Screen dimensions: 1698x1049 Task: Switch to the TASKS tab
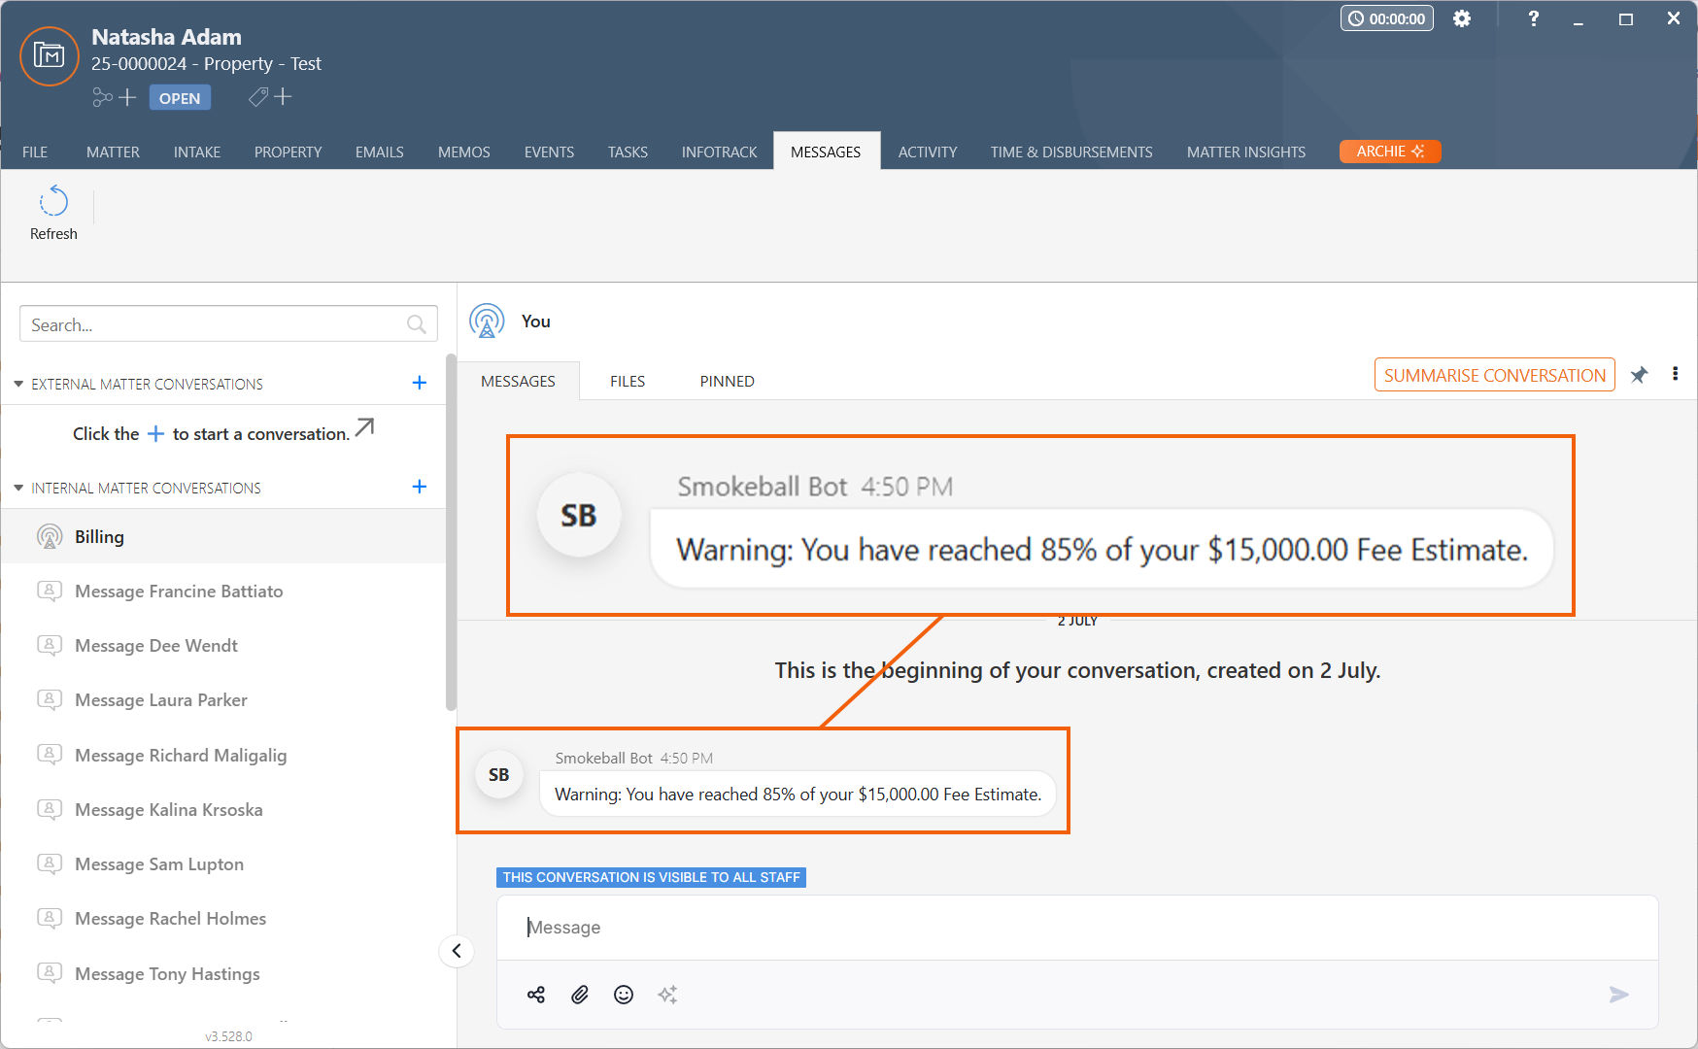click(x=628, y=152)
